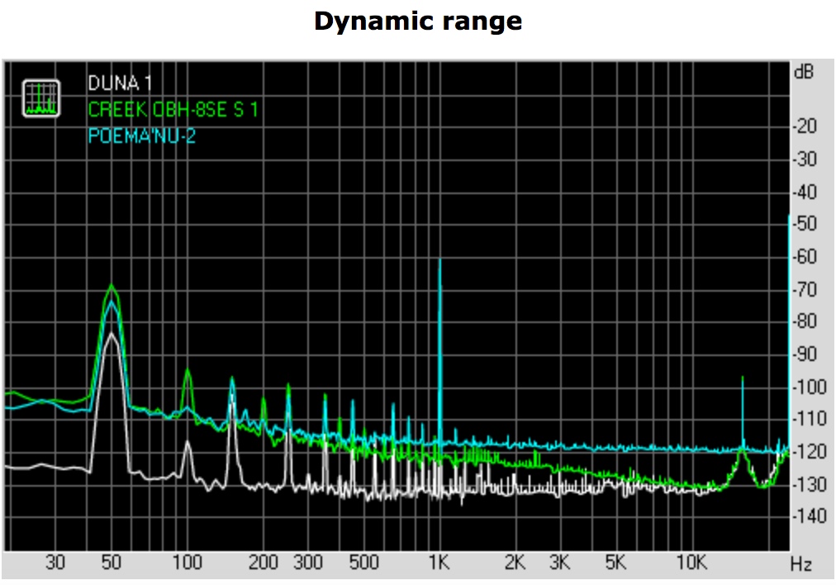Click the Dynamic range chart title
This screenshot has height=585, width=836.
(x=417, y=21)
